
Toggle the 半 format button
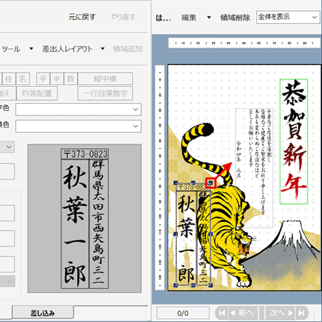tap(57, 79)
